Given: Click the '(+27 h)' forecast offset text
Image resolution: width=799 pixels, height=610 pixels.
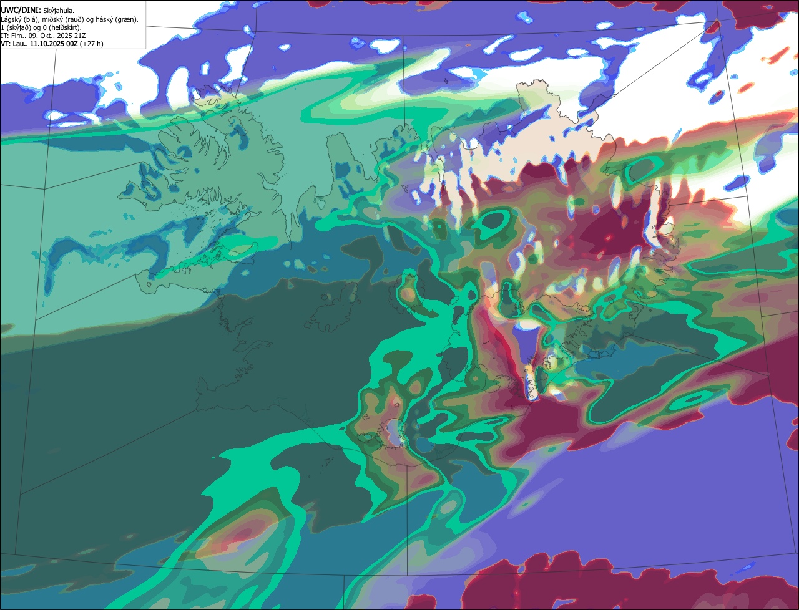Looking at the screenshot, I should coord(92,44).
